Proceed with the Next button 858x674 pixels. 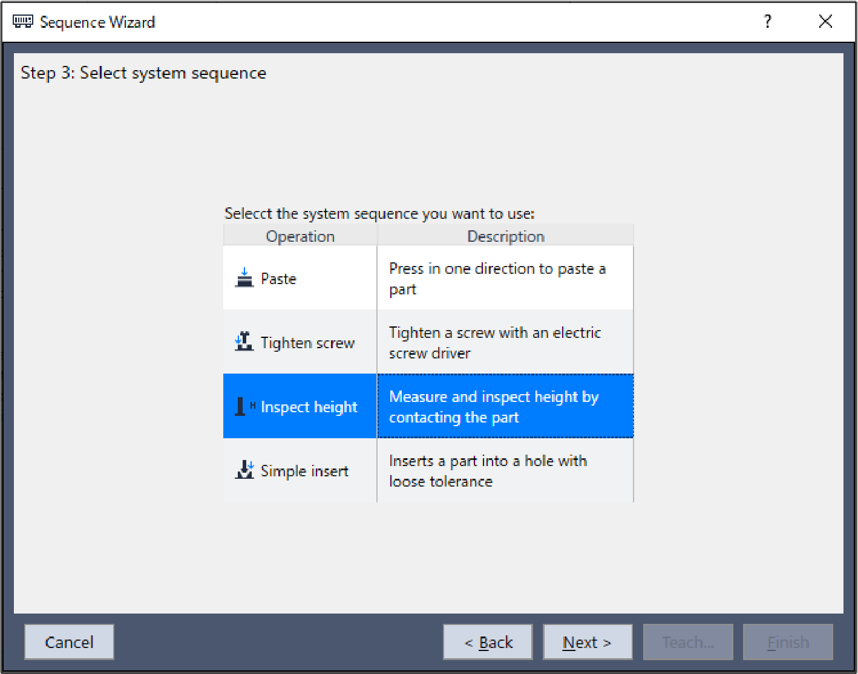587,642
